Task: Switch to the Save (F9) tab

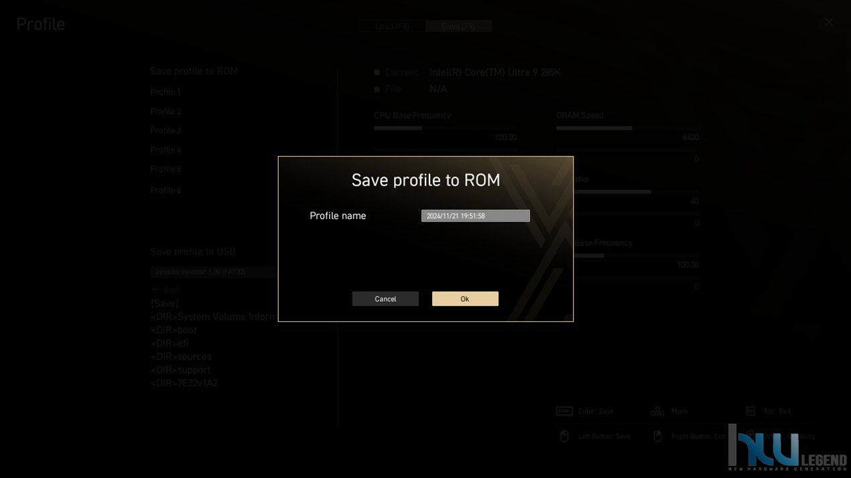Action: tap(459, 26)
